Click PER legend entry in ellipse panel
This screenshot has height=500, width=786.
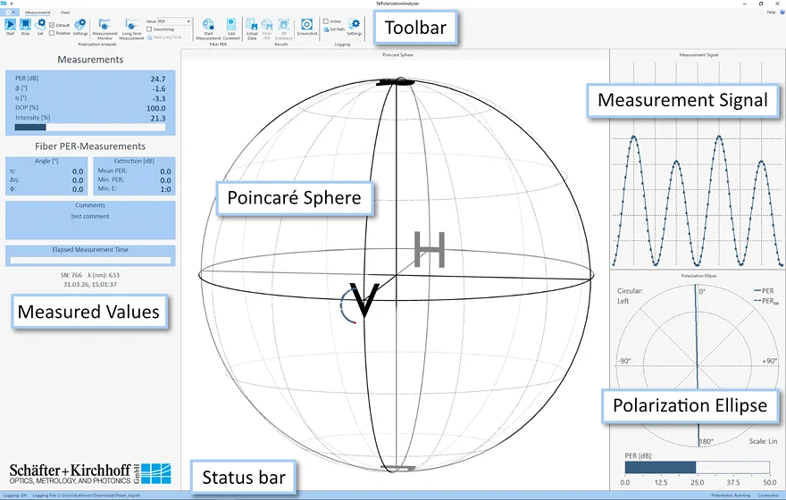(764, 290)
